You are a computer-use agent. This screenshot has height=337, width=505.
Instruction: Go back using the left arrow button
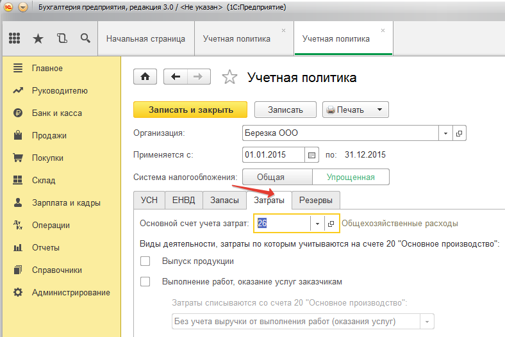176,77
